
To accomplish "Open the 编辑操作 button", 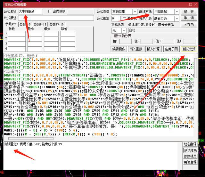I will (x=119, y=49).
